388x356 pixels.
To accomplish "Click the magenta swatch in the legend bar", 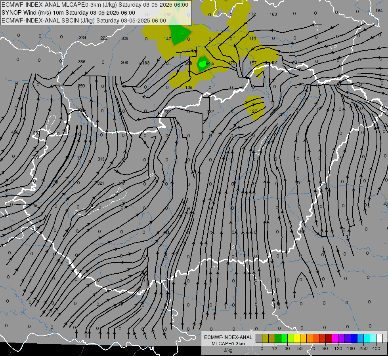I will 335,338.
